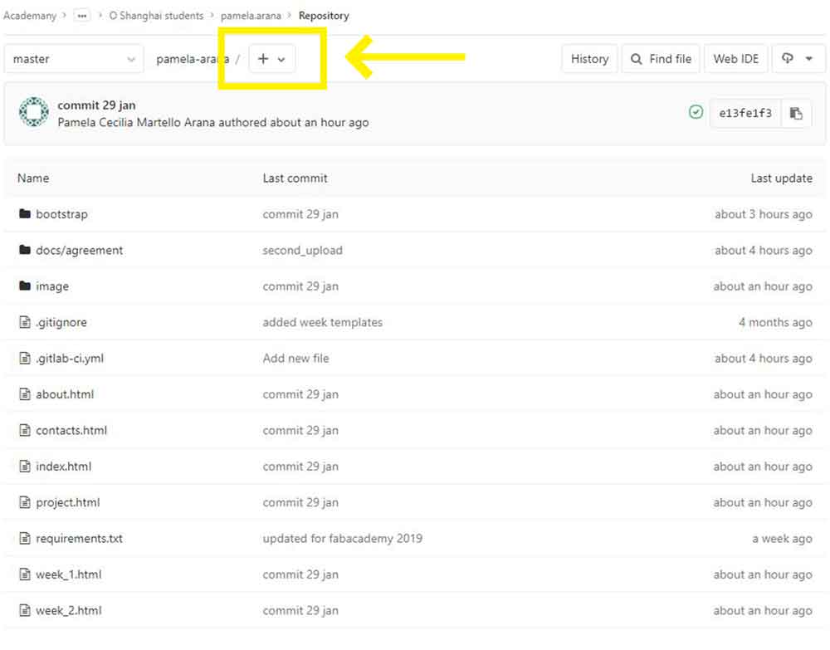Go to Academany breadcrumb link
Screen dimensions: 830x650
(29, 16)
